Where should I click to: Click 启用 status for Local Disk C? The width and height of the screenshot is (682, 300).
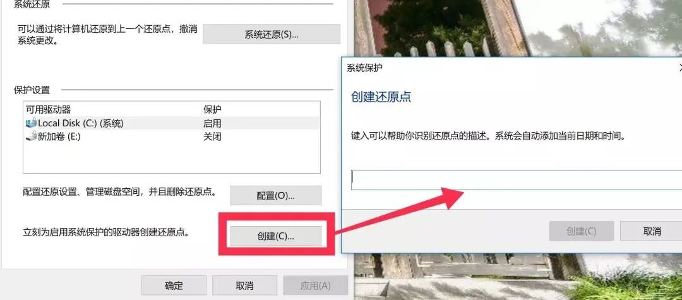[x=212, y=123]
